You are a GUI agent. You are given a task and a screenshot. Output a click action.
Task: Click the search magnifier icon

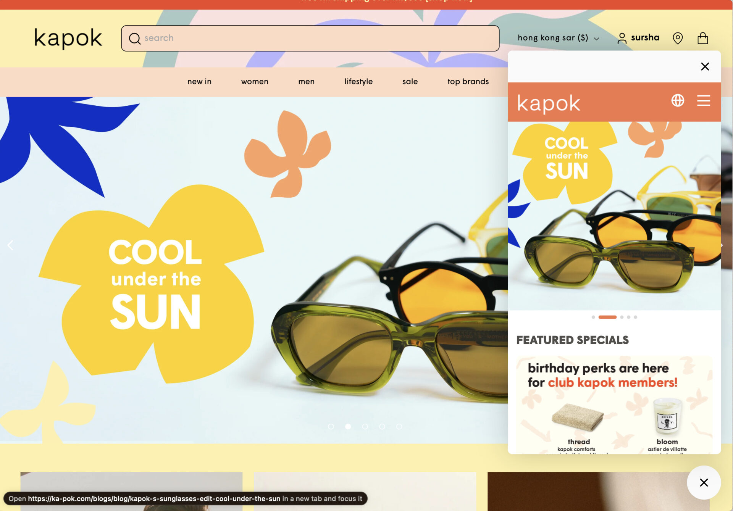point(134,38)
